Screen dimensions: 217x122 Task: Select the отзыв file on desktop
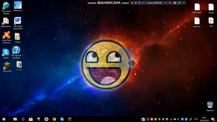click(x=211, y=8)
